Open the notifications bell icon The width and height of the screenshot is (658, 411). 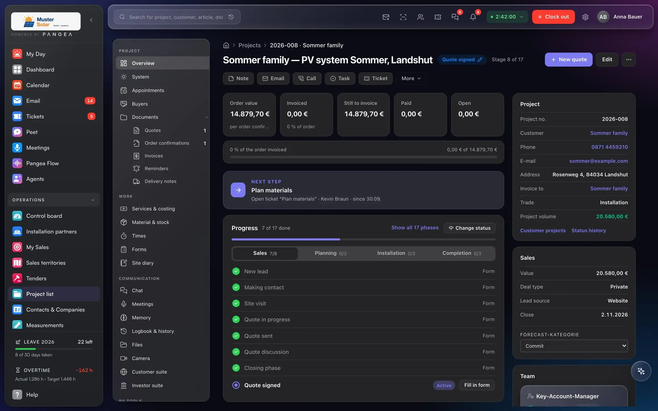pos(473,17)
